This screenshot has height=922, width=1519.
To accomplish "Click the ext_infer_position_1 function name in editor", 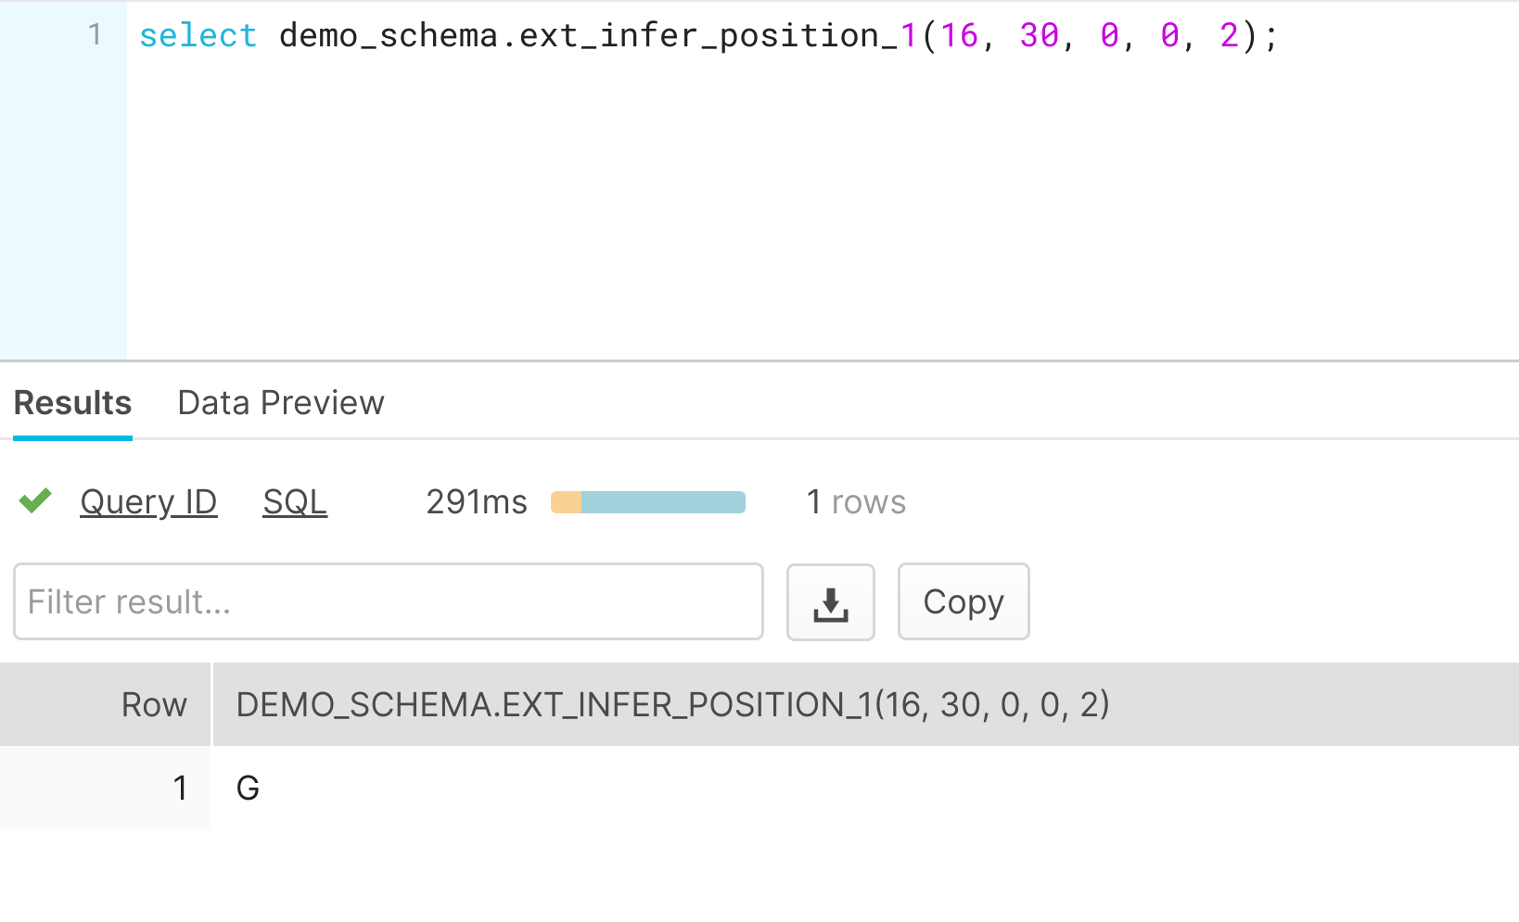I will (719, 35).
